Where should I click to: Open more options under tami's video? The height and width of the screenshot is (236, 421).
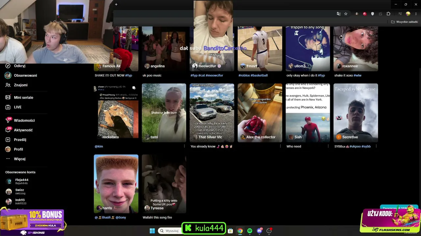184,146
